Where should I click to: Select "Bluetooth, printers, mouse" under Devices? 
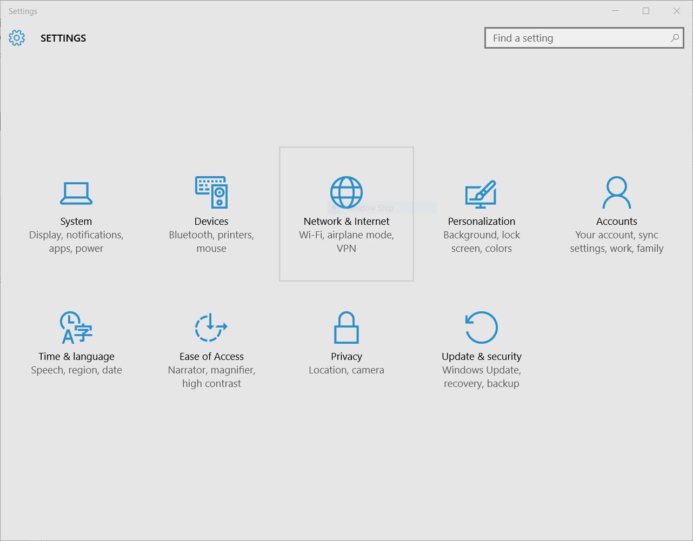(211, 241)
